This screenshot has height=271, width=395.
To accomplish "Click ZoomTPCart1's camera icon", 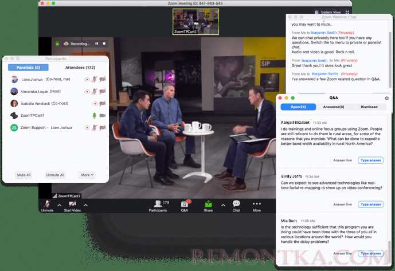I will click(102, 115).
